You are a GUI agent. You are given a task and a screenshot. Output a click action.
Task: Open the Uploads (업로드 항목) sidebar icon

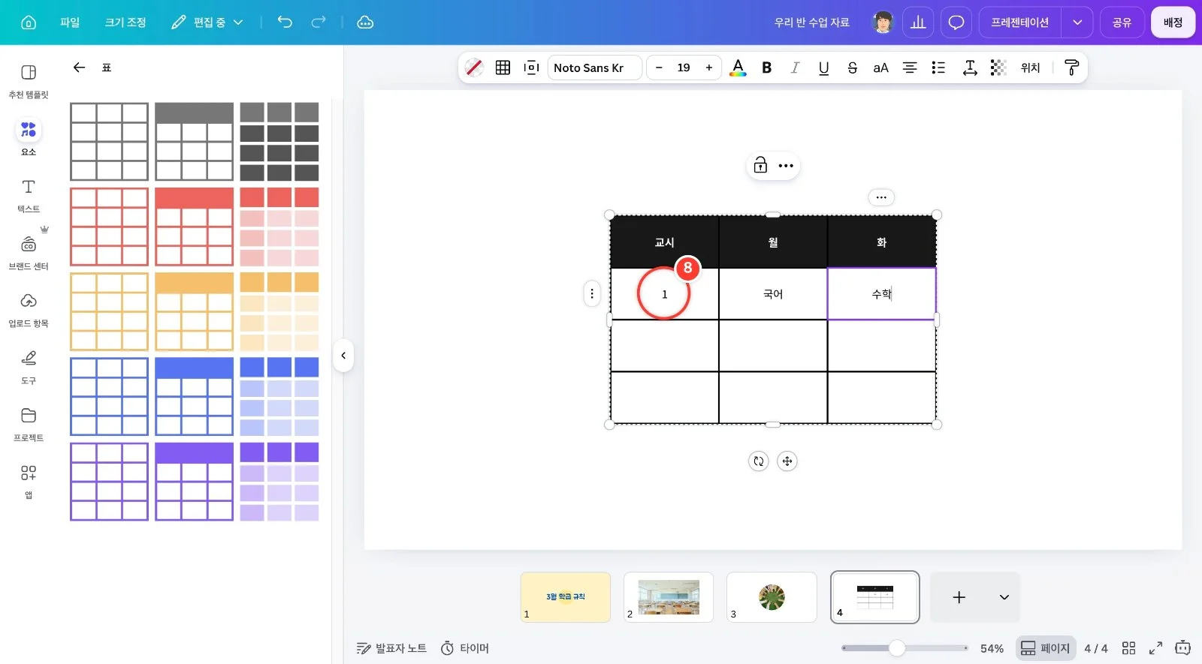(x=29, y=309)
